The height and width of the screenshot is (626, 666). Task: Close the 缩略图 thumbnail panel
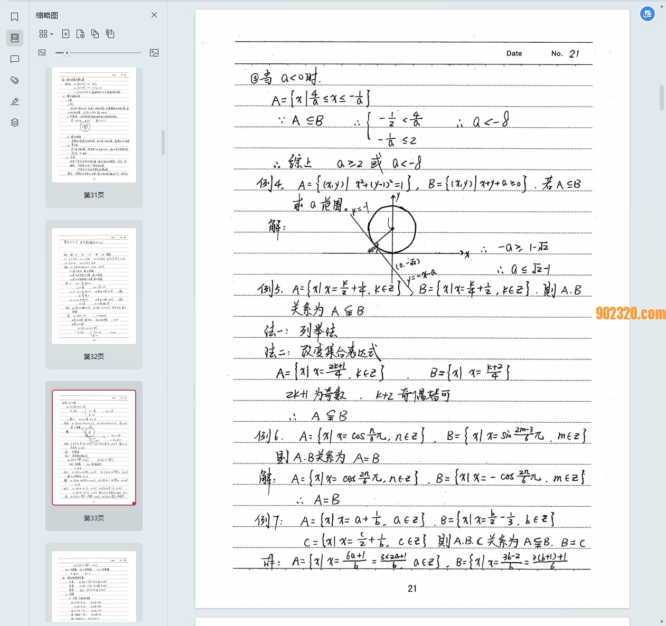(x=154, y=15)
